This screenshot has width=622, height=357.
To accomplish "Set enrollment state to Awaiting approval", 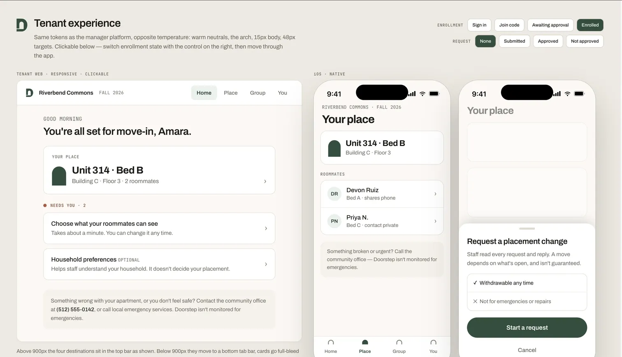I will click(x=550, y=25).
